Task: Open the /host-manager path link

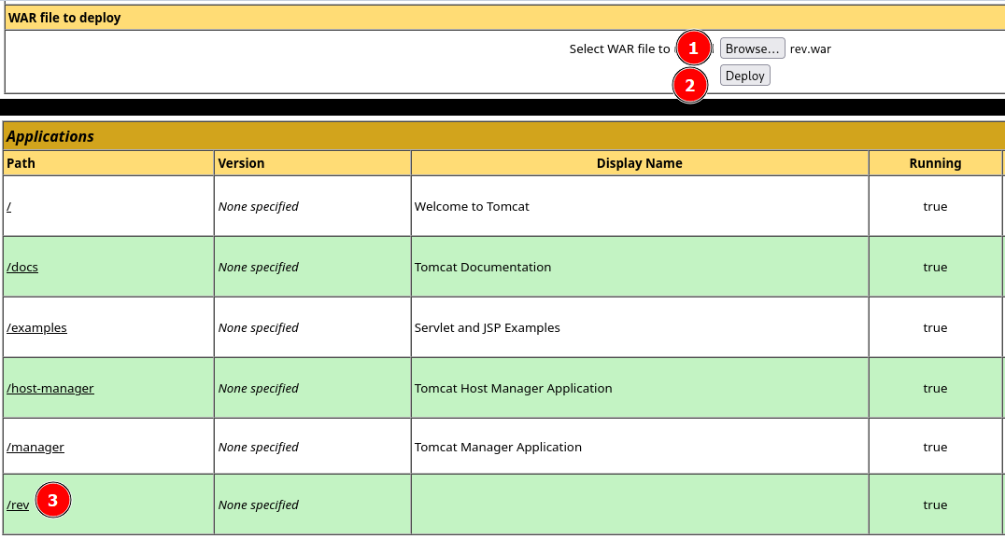Action: (50, 388)
